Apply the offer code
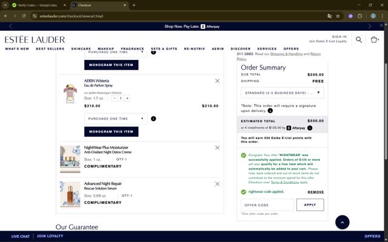The height and width of the screenshot is (242, 388). (x=310, y=204)
